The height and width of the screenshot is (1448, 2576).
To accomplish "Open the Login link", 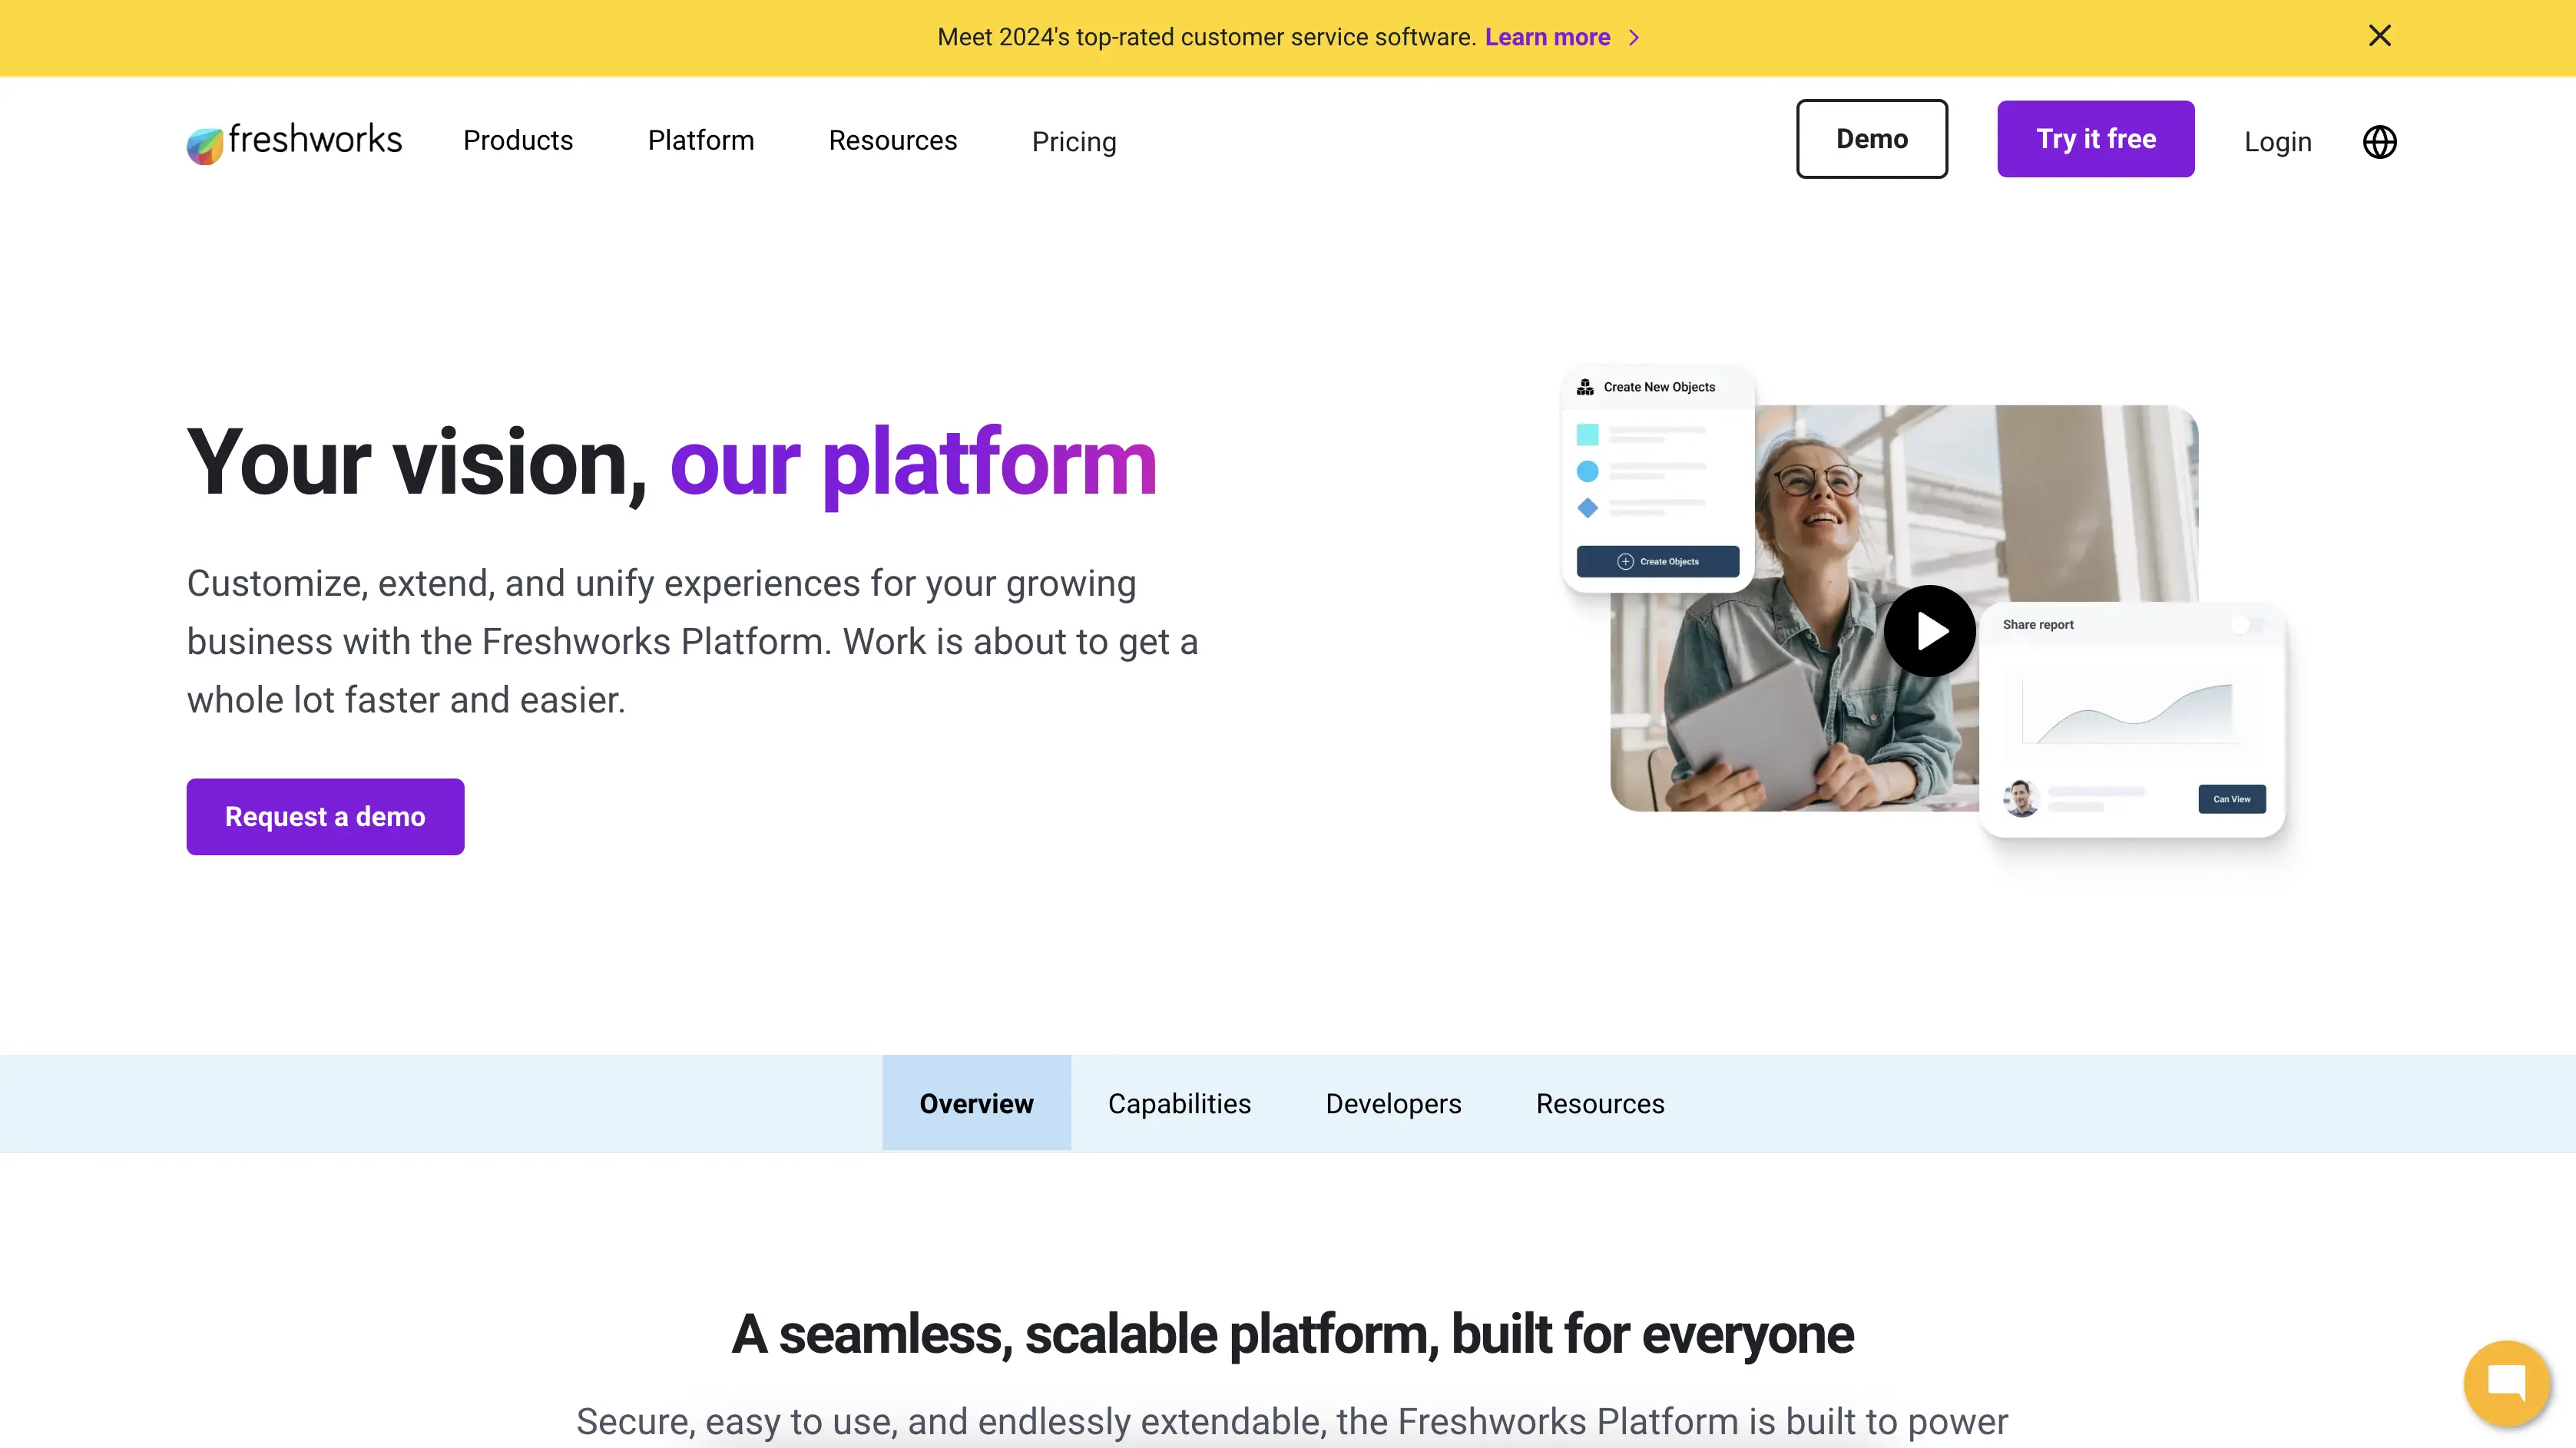I will 2277,142.
